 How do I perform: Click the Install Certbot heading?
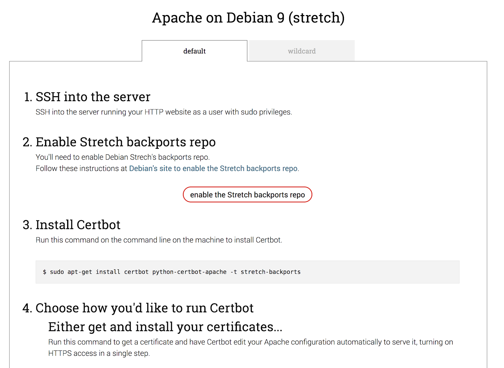(78, 225)
